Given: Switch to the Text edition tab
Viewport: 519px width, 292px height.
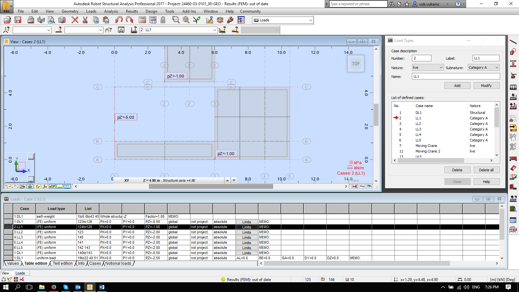Looking at the screenshot, I should point(63,263).
